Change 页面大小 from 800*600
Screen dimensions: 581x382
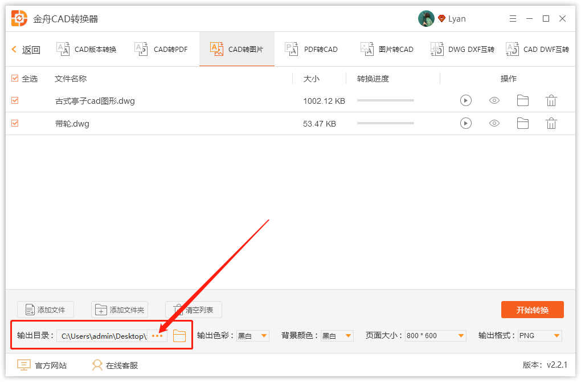436,336
